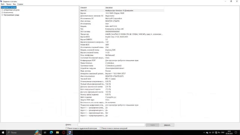
Task: Select the 'Имя ОС' row
Action: tap(122, 10)
